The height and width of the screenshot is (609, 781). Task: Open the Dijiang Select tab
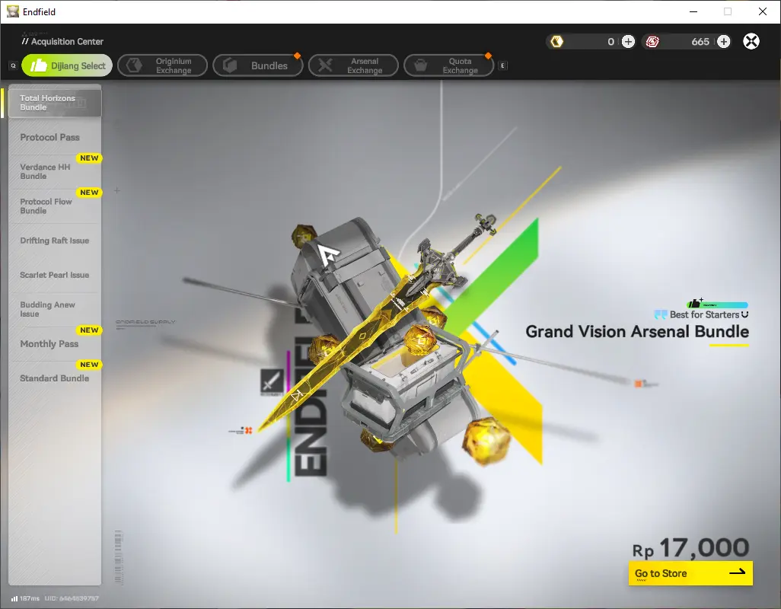[67, 65]
